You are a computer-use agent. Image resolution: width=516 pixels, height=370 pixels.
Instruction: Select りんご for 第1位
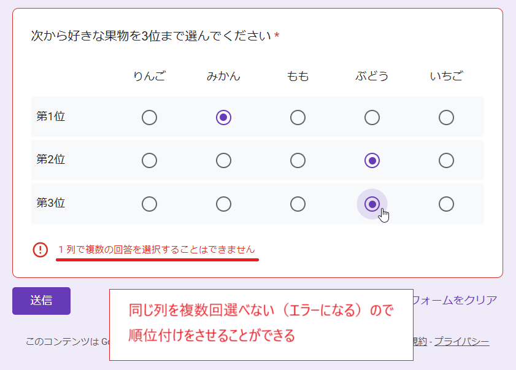(149, 118)
